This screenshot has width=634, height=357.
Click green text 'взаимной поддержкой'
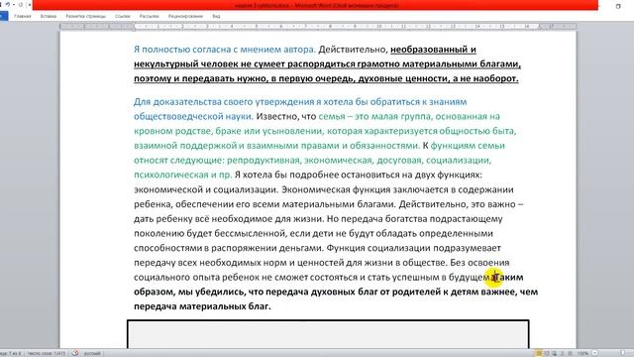pyautogui.click(x=185, y=146)
